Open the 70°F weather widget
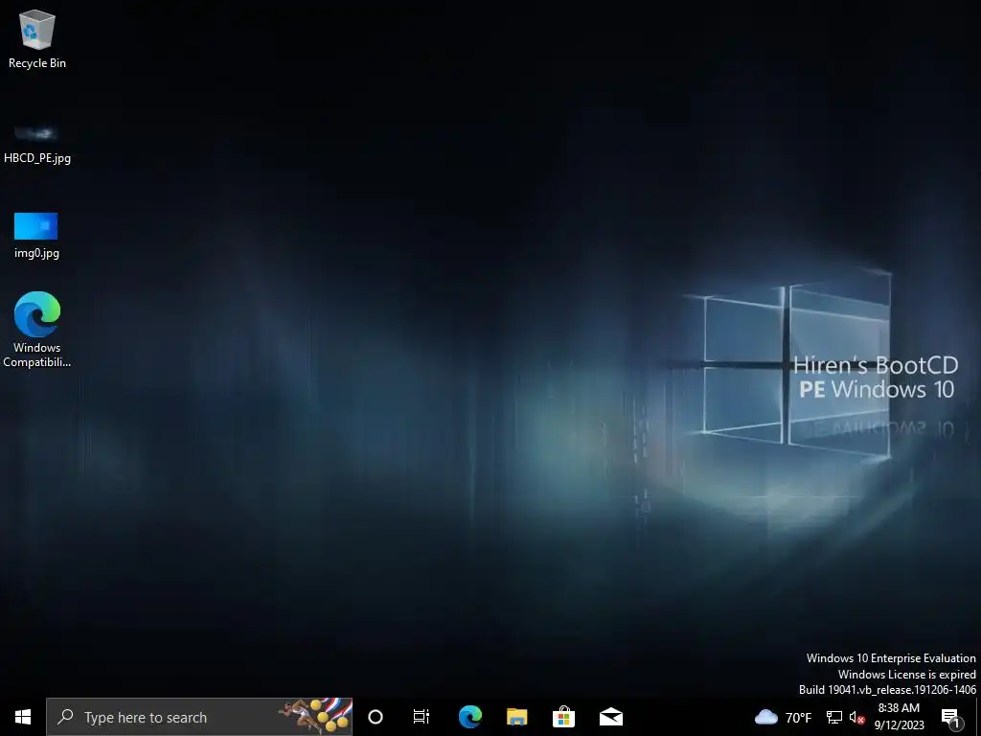The width and height of the screenshot is (981, 736). pos(784,717)
